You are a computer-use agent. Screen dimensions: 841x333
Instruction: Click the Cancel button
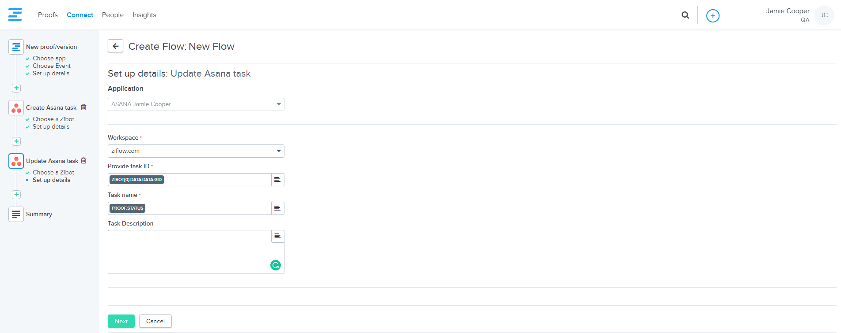point(155,321)
